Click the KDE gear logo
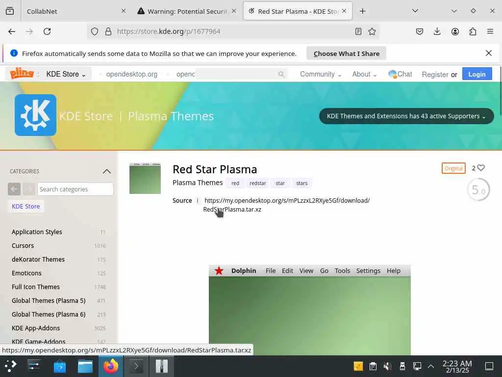502x377 pixels. 35,115
